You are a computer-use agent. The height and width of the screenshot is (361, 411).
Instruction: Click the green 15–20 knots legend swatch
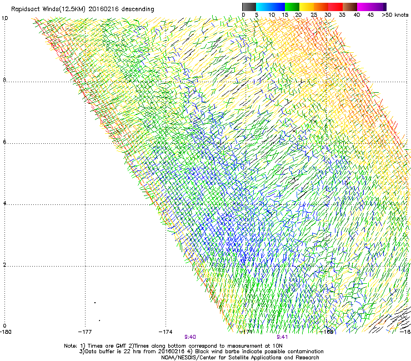click(292, 7)
